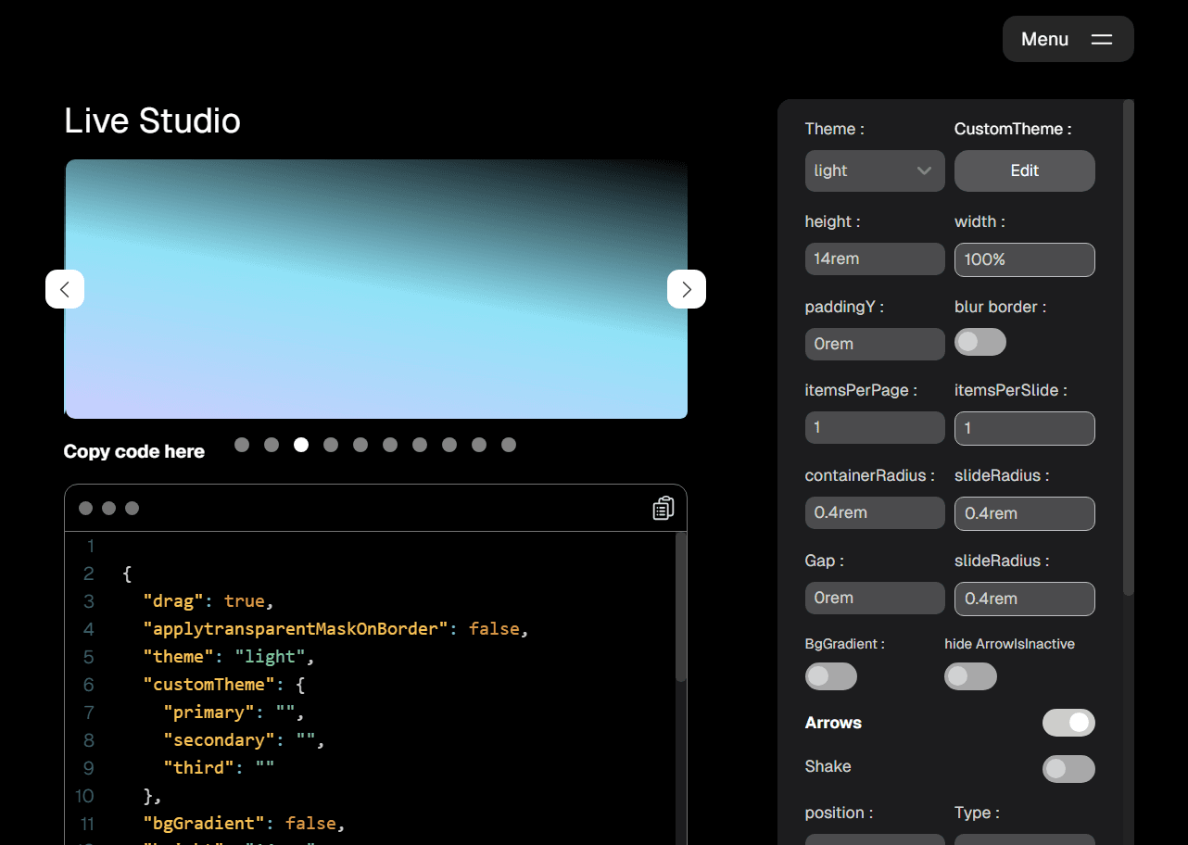
Task: Go to the fourth carousel pagination dot
Action: 331,445
